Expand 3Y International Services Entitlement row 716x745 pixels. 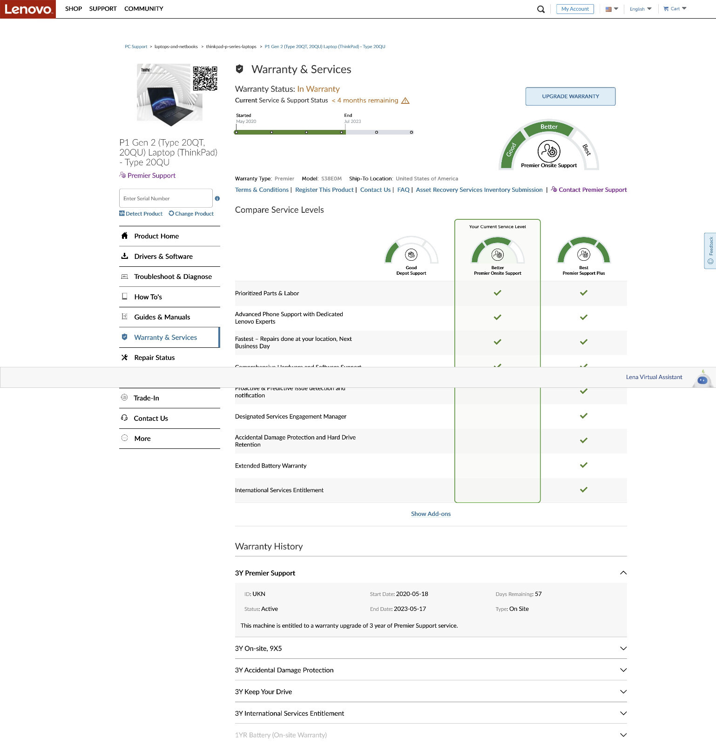(431, 713)
